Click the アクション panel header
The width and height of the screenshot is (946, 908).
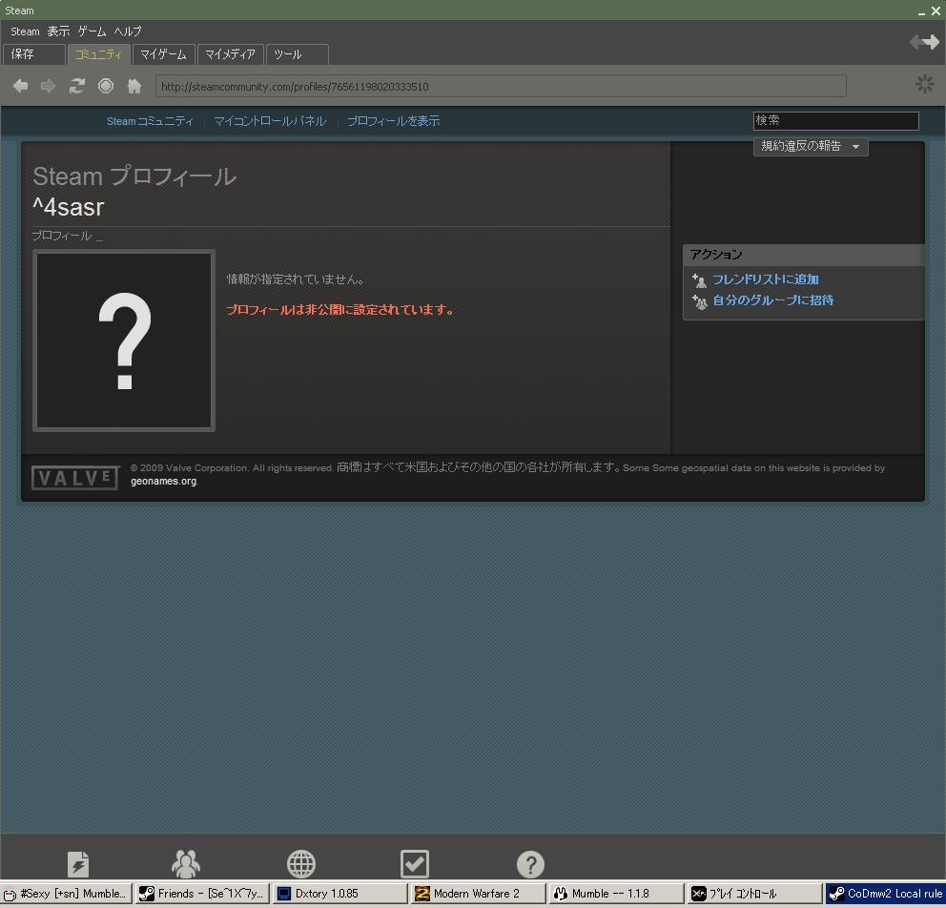tap(803, 255)
